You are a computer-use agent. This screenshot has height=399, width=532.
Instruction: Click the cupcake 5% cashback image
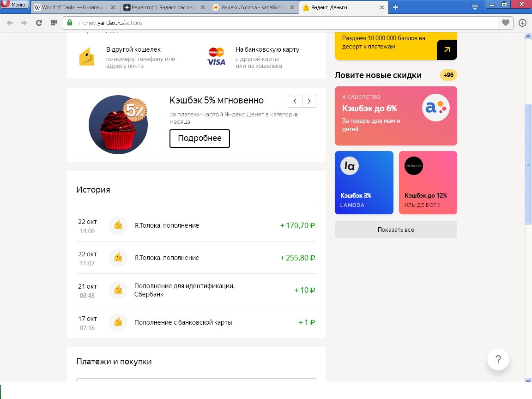118,125
